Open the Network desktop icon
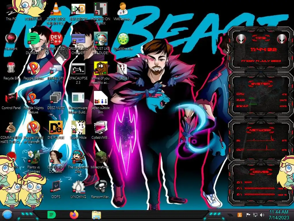Viewport: 294px width, 221px height. (x=11, y=42)
